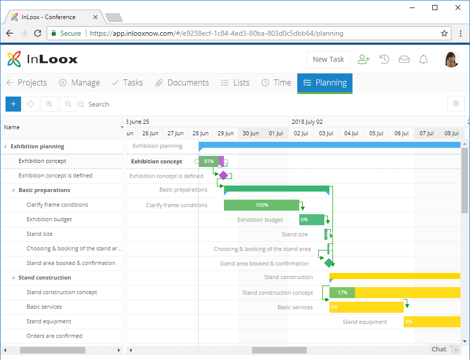Click the Gantt horizontal scrollbar thumb
The height and width of the screenshot is (360, 470).
coord(279,350)
